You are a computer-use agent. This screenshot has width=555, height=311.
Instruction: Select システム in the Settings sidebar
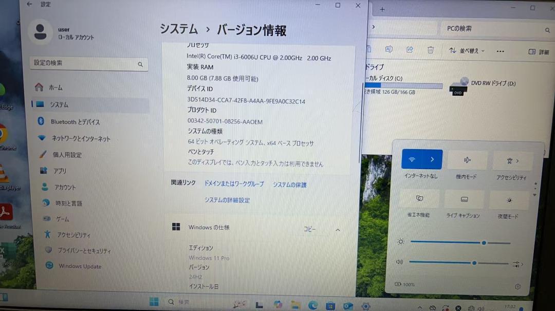(x=89, y=105)
